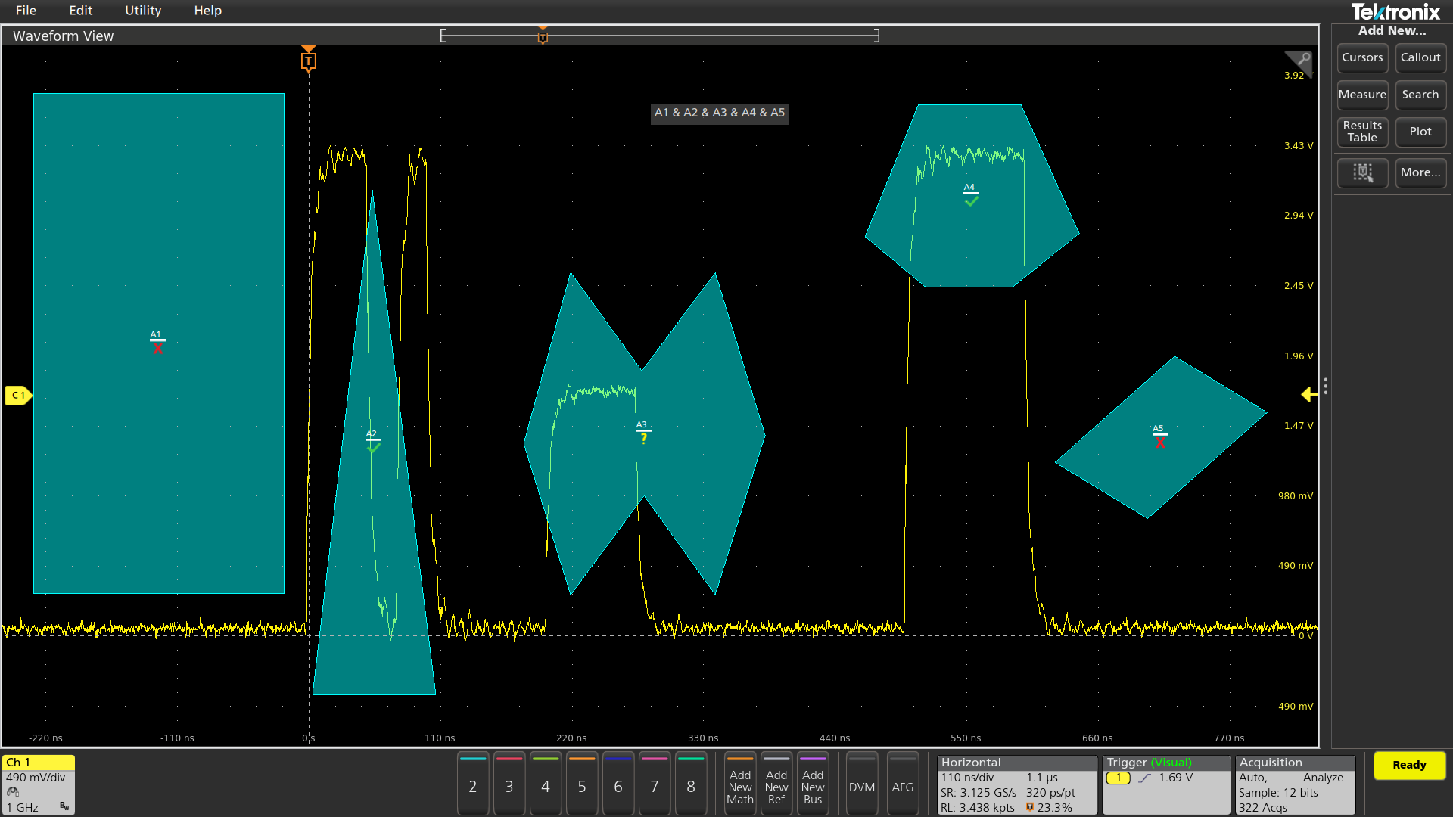This screenshot has width=1453, height=817.
Task: Click the yellow C1 channel handle
Action: coord(18,395)
